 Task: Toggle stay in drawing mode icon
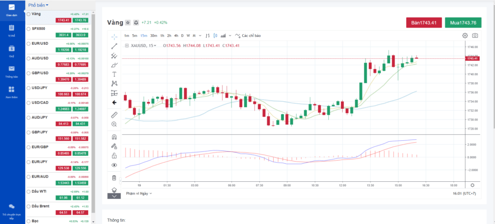[114, 146]
